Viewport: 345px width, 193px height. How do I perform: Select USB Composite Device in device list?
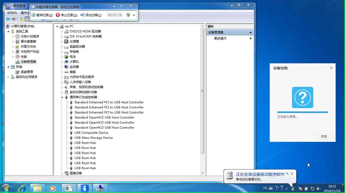(x=91, y=133)
